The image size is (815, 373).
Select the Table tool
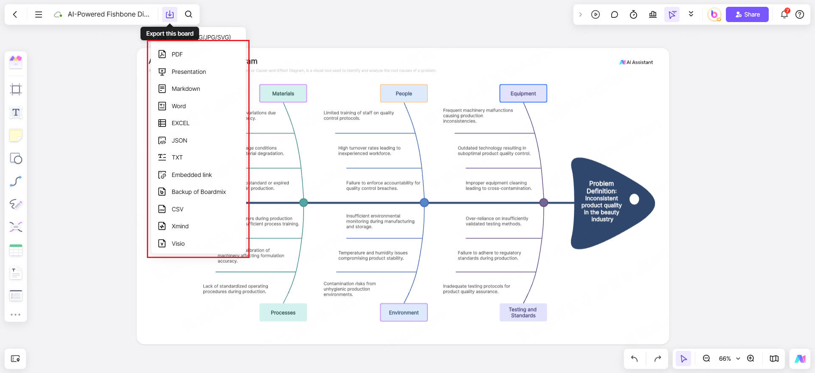[x=16, y=250]
